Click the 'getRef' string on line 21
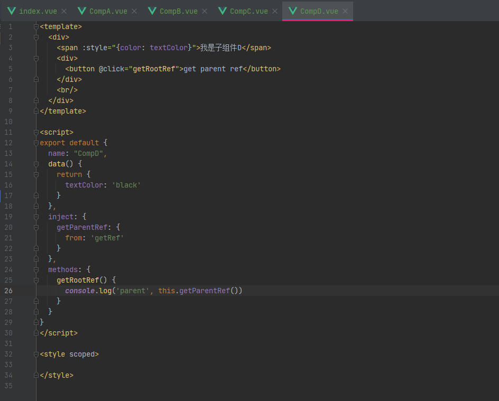Image resolution: width=499 pixels, height=401 pixels. [x=107, y=238]
